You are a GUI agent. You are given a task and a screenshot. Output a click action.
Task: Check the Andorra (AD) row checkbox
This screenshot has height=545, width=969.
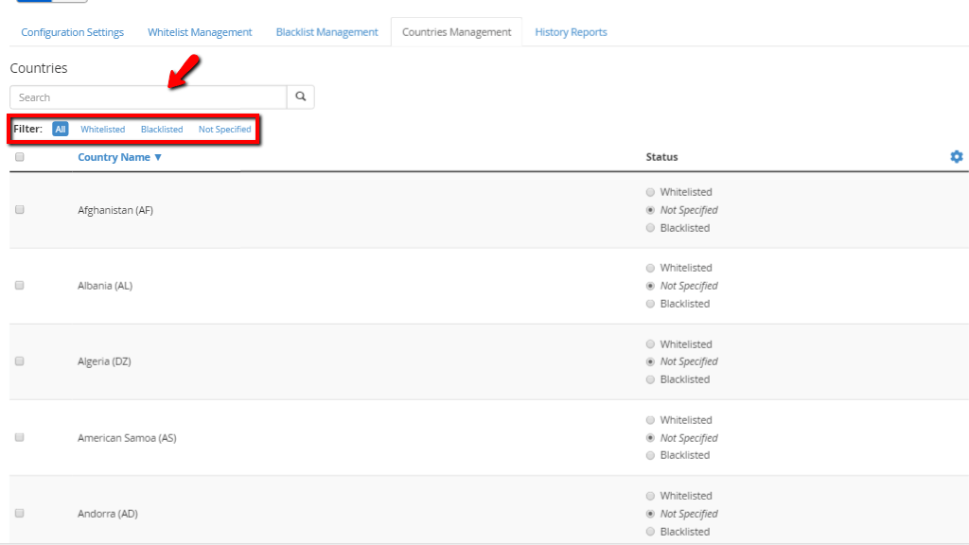point(20,514)
